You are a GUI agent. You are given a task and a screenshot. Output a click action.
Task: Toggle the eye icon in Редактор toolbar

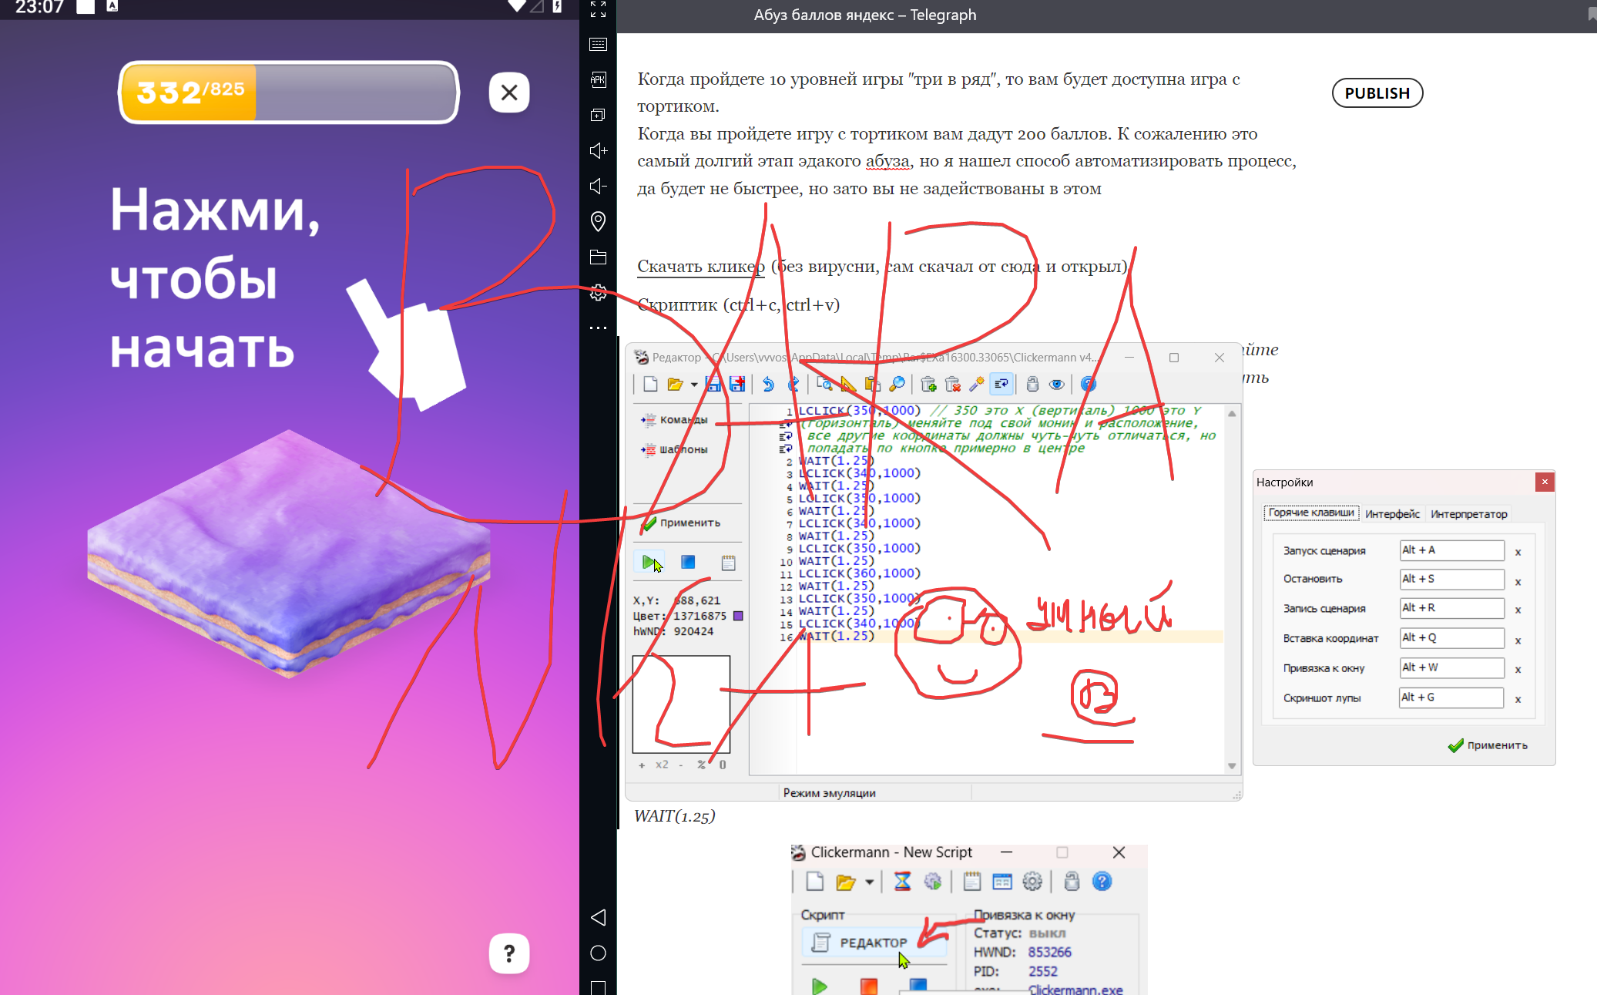tap(1057, 384)
